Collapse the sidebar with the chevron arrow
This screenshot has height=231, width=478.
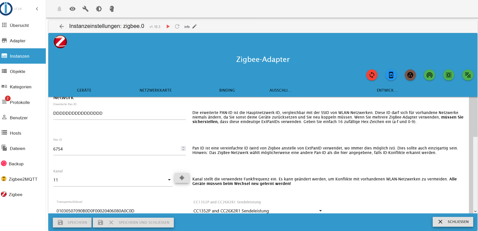37,9
